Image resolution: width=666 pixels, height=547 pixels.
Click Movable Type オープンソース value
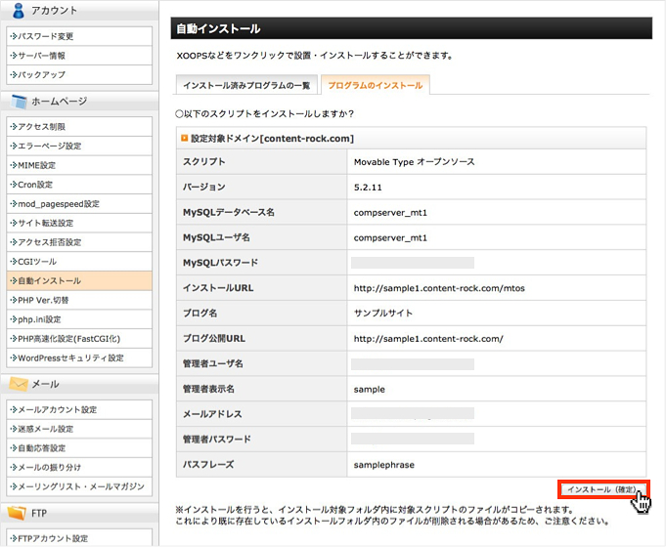coord(414,162)
